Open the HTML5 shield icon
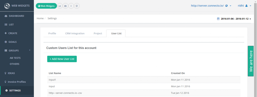This screenshot has height=97, width=257. tap(77, 6)
